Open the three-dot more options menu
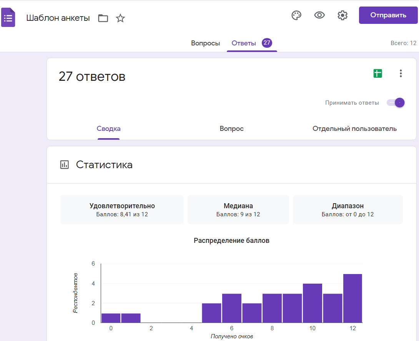This screenshot has width=419, height=341. click(401, 74)
